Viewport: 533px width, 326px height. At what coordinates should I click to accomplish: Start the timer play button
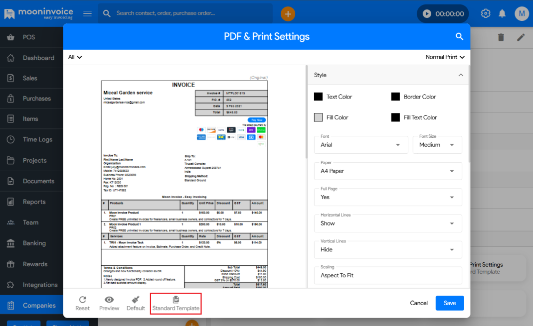click(x=427, y=14)
